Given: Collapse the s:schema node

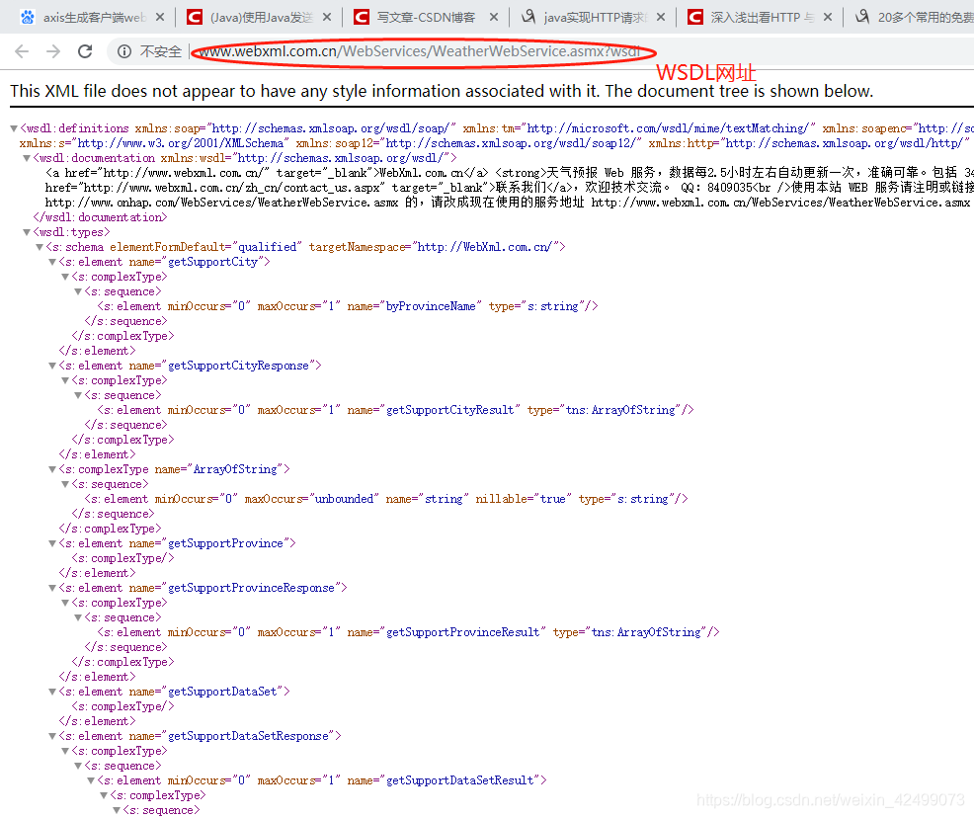Looking at the screenshot, I should (40, 247).
